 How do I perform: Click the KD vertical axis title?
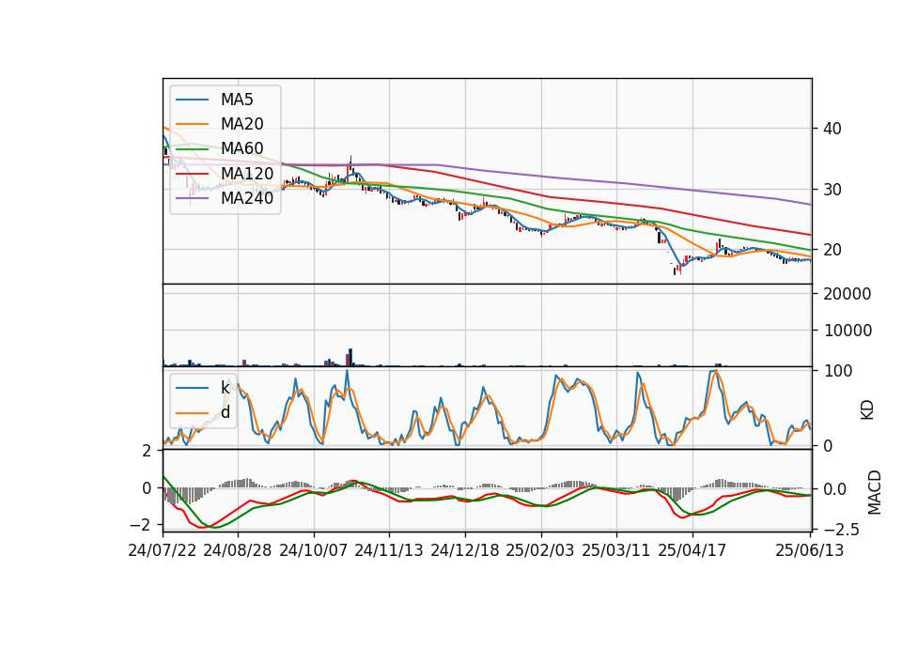pos(867,409)
